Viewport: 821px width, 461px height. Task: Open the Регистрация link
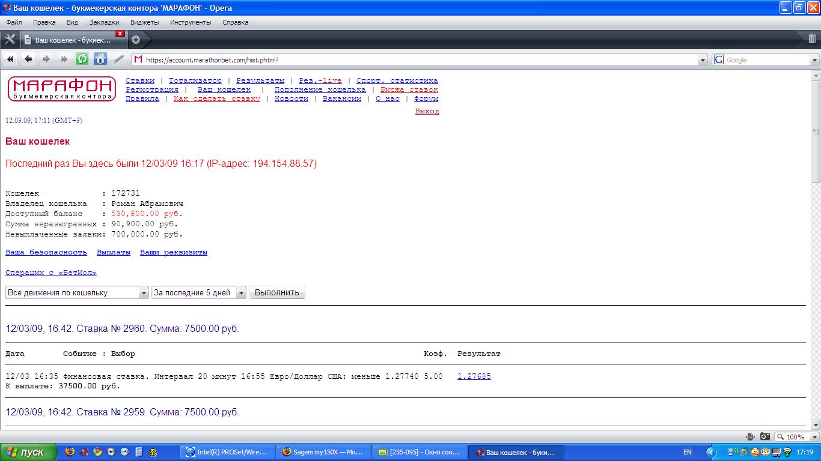tap(152, 89)
